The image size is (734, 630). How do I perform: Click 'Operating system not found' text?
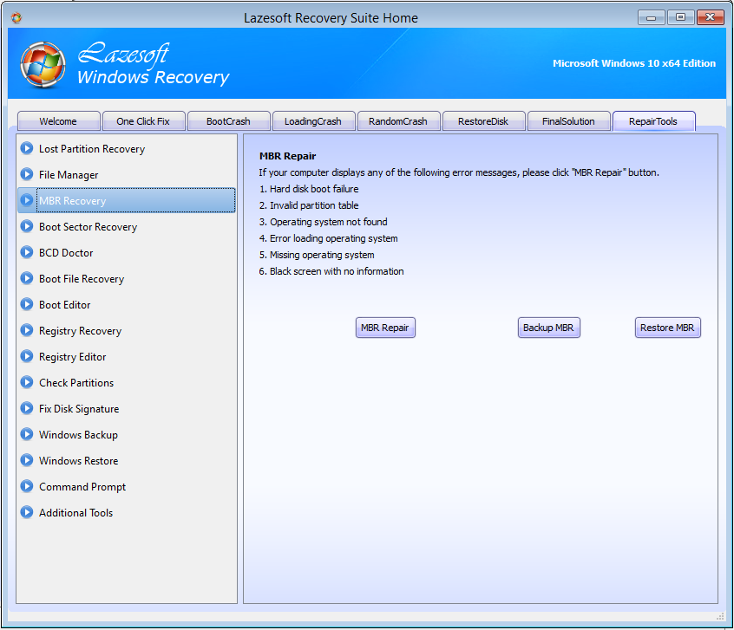(x=329, y=222)
